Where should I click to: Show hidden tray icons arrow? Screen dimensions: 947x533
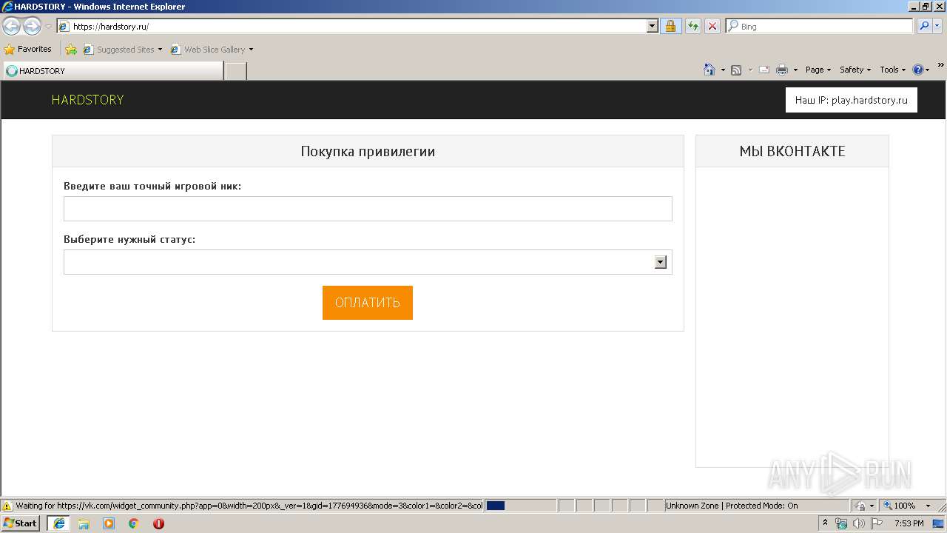point(825,523)
